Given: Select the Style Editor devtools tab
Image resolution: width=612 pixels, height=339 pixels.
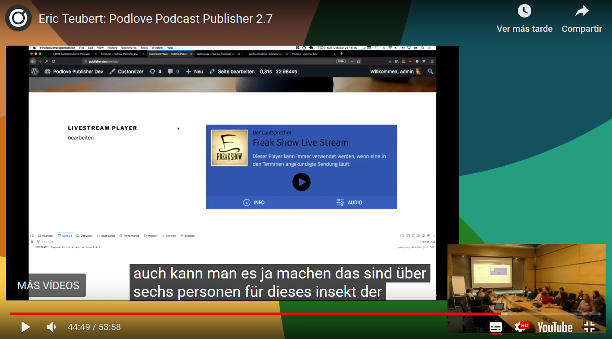Looking at the screenshot, I should pos(106,236).
